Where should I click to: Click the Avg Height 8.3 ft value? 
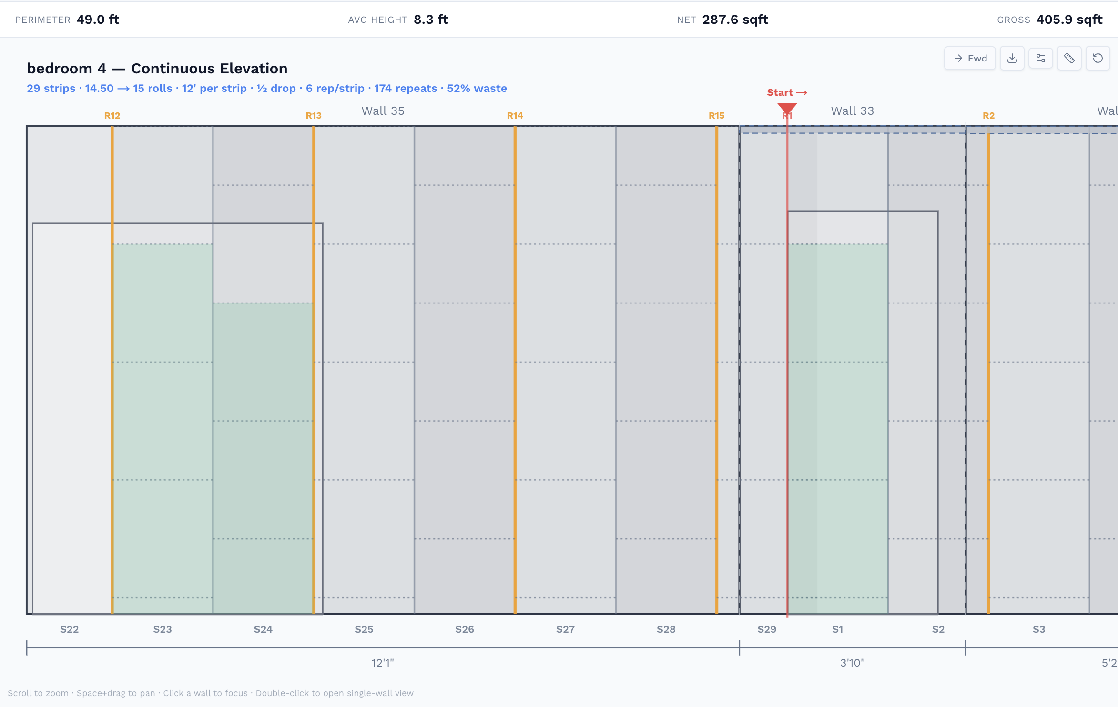click(431, 20)
